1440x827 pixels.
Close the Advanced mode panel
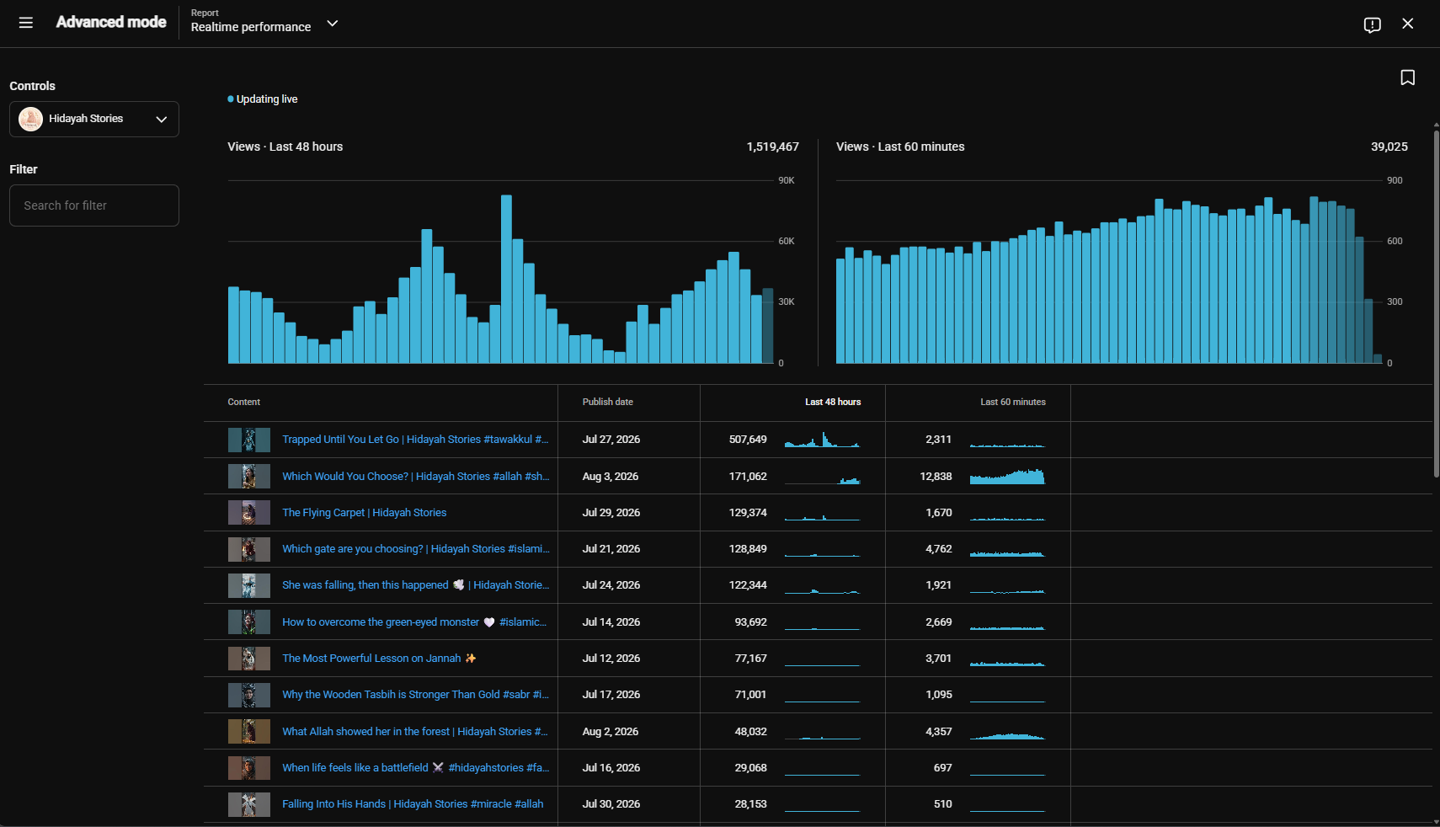[x=1407, y=24]
